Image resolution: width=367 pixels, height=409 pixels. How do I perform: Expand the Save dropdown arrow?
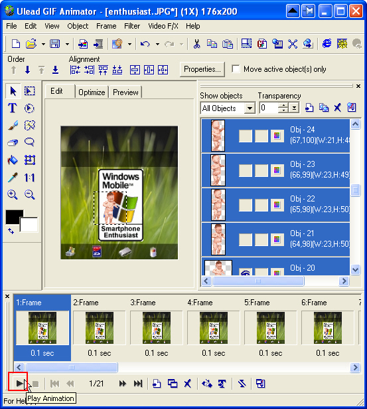click(x=67, y=44)
